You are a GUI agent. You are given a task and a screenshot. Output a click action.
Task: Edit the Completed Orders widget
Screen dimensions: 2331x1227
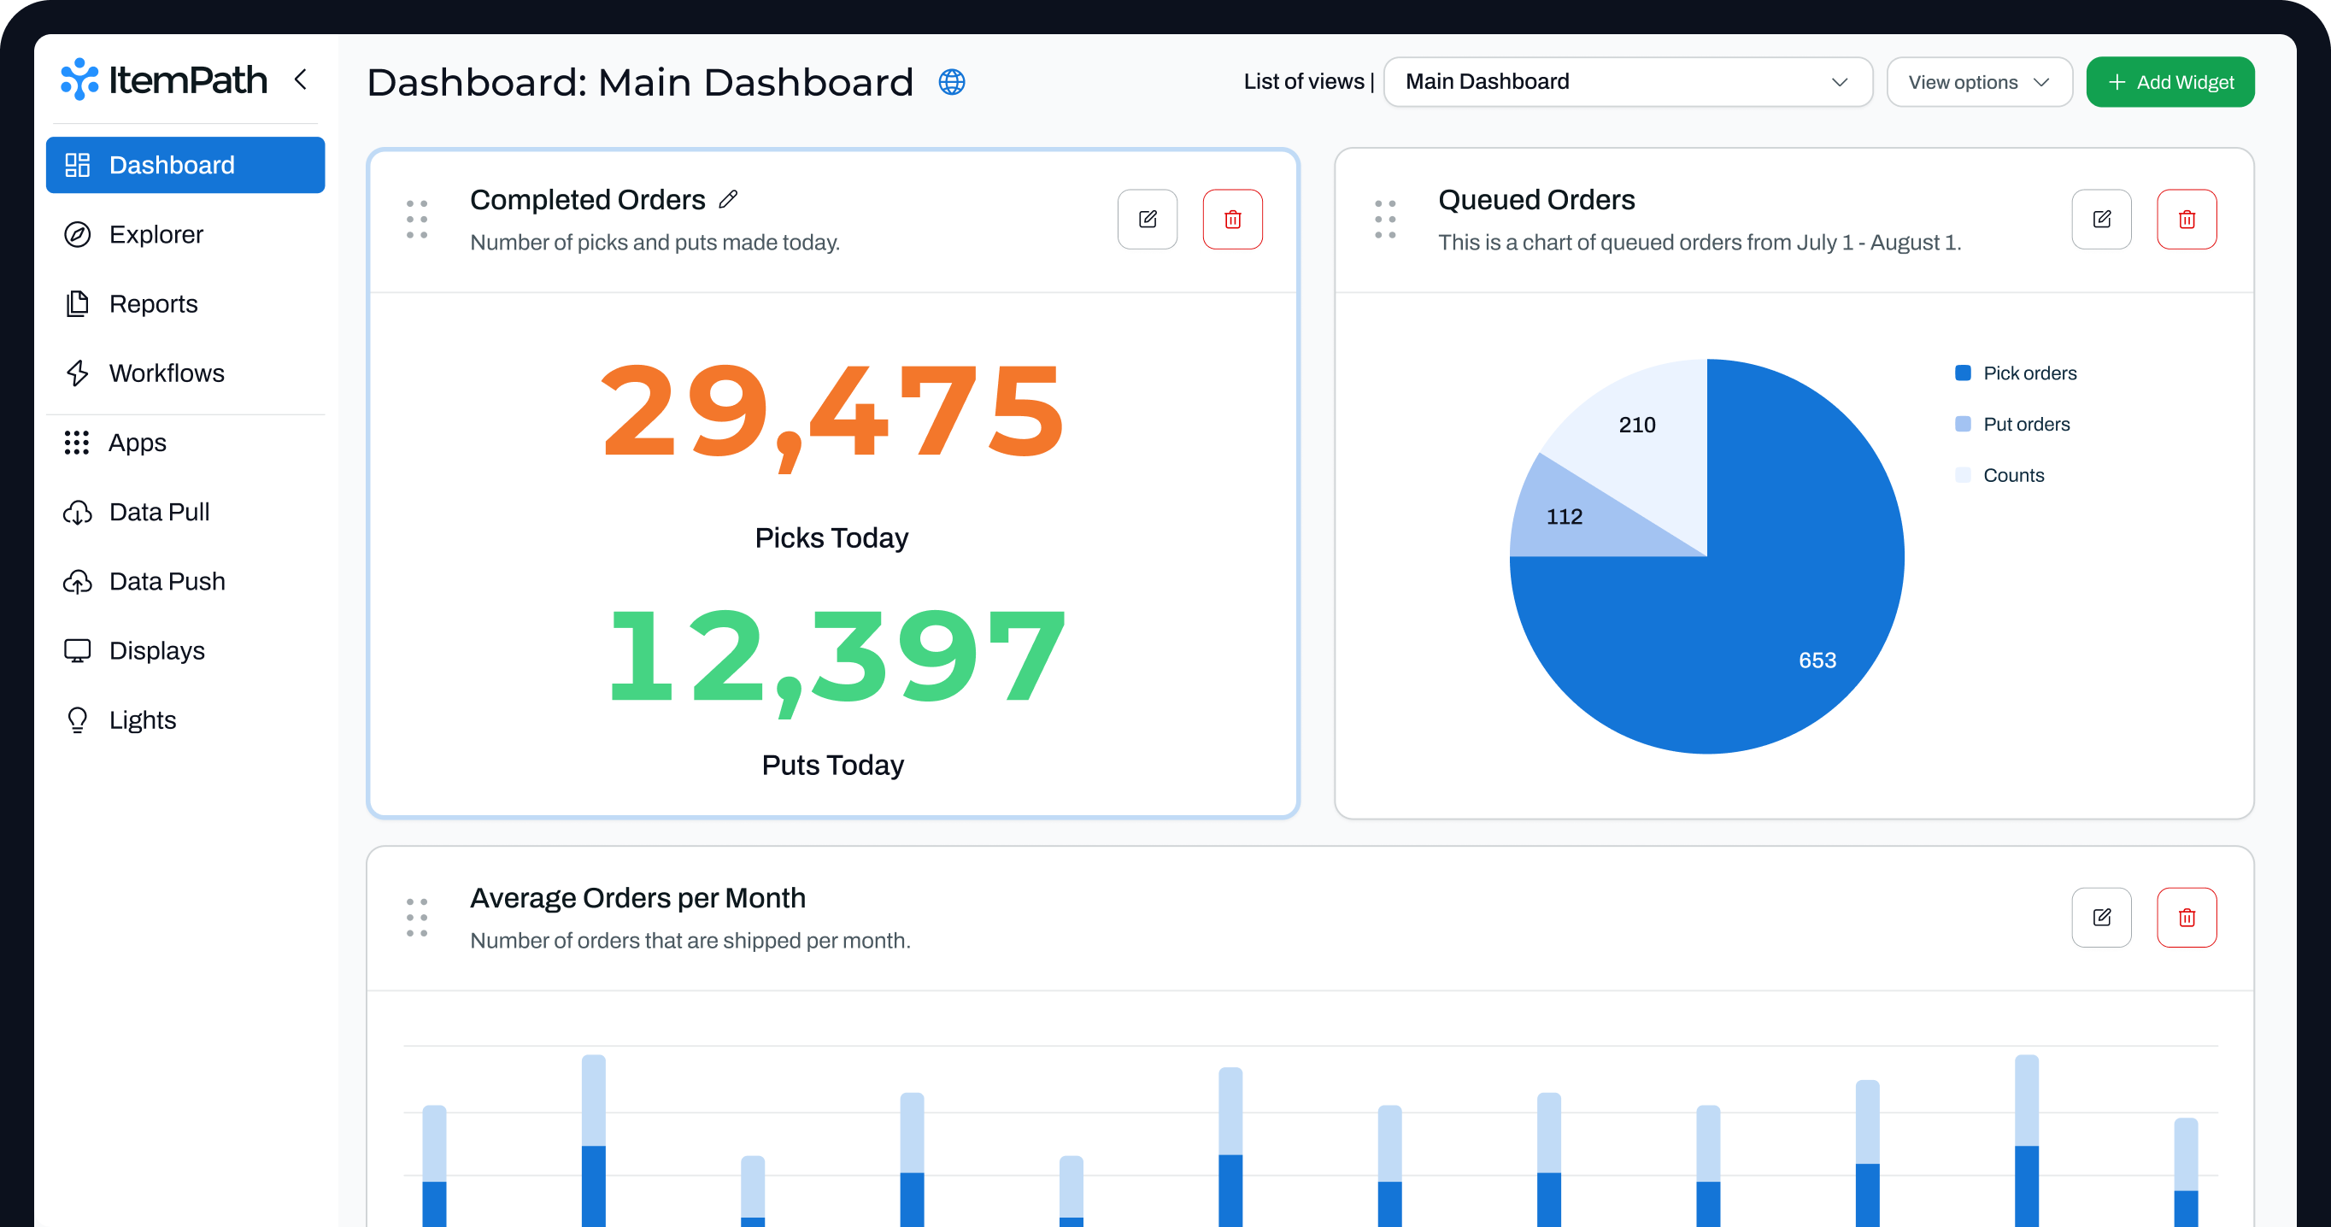pos(1148,219)
